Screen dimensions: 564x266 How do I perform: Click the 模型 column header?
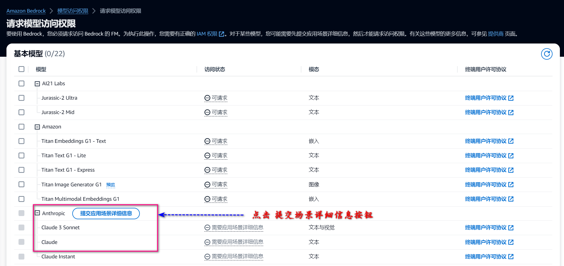tap(41, 69)
